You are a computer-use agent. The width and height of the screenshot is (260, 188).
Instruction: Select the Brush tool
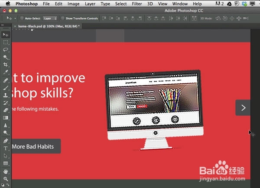pos(6,88)
